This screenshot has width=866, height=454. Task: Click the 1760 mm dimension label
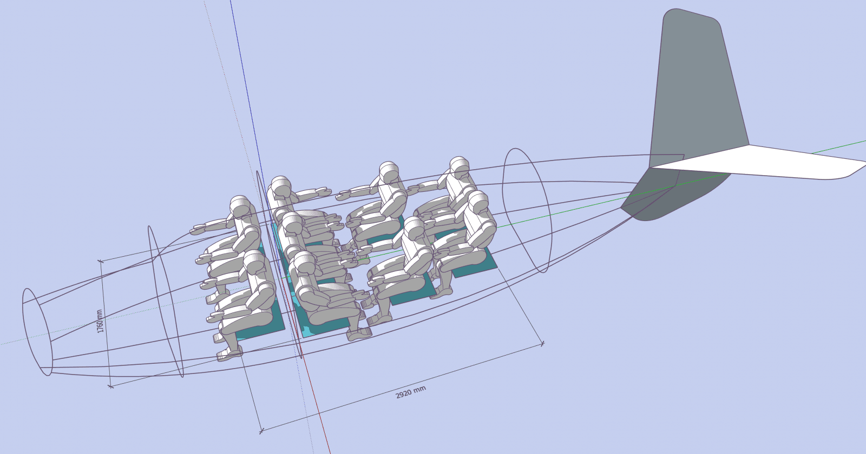(100, 321)
